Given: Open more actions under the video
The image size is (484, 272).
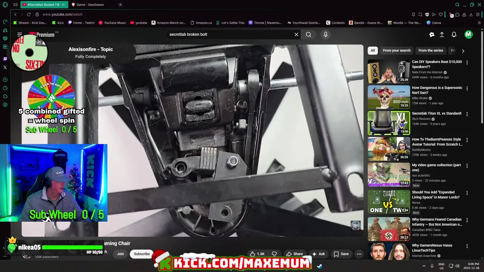Looking at the screenshot, I should point(359,254).
